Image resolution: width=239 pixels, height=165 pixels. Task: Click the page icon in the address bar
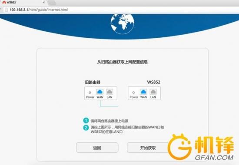7,10
